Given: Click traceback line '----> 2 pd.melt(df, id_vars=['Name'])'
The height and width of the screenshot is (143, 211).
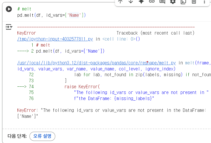Looking at the screenshot, I should click(61, 51).
